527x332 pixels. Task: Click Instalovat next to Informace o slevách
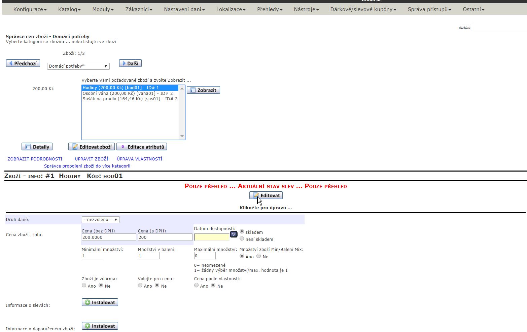(x=100, y=302)
